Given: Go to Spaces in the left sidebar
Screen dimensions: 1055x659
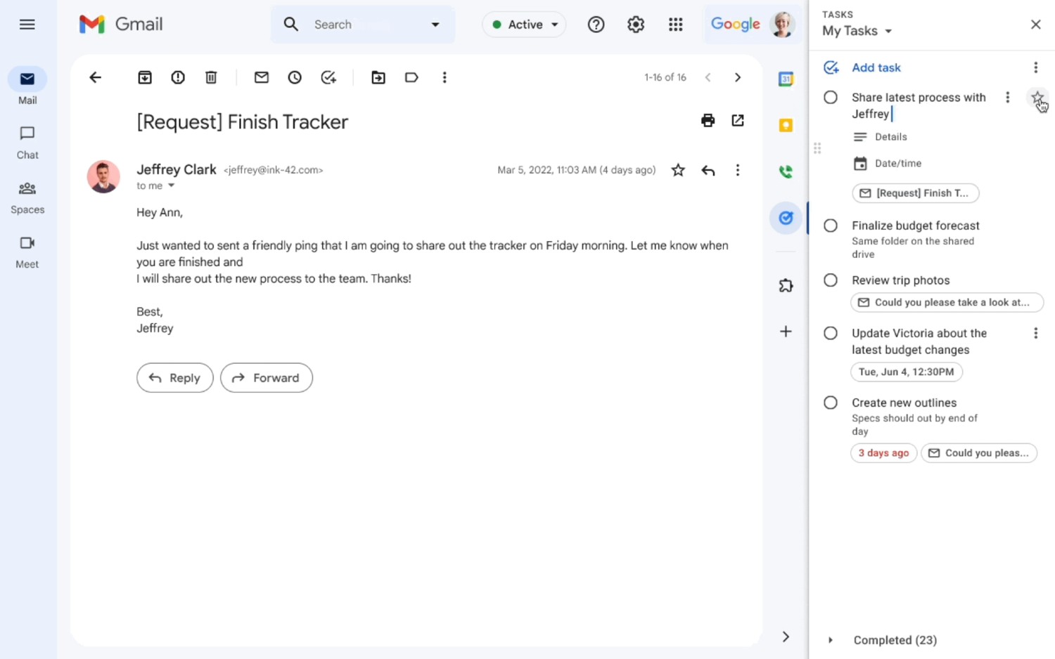Looking at the screenshot, I should tap(27, 197).
